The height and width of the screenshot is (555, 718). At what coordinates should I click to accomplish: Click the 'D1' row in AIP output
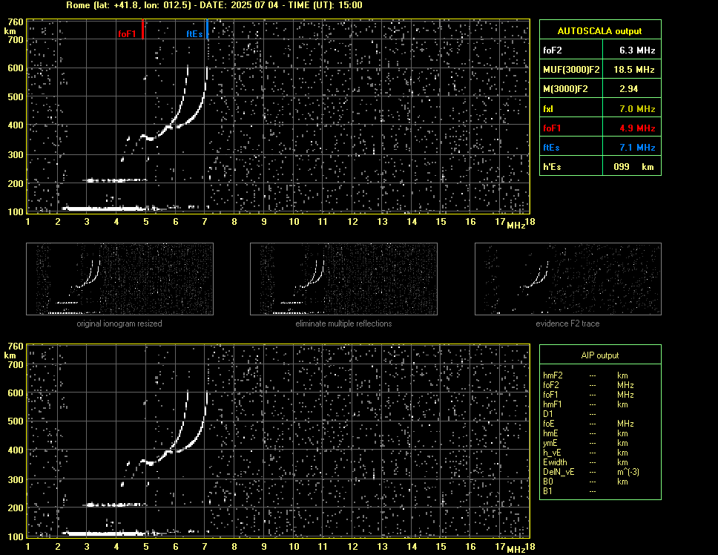pyautogui.click(x=570, y=414)
